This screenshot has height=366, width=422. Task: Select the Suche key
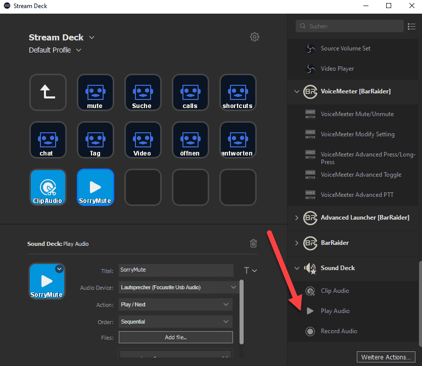tap(143, 92)
